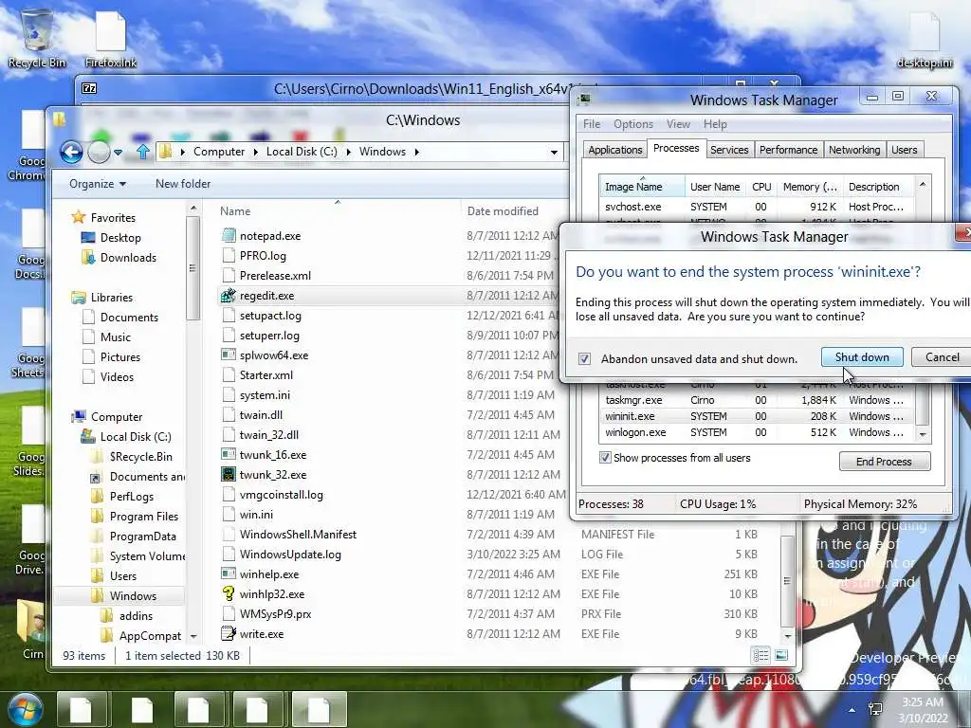This screenshot has width=971, height=728.
Task: Open Task Manager Options menu
Action: [632, 124]
